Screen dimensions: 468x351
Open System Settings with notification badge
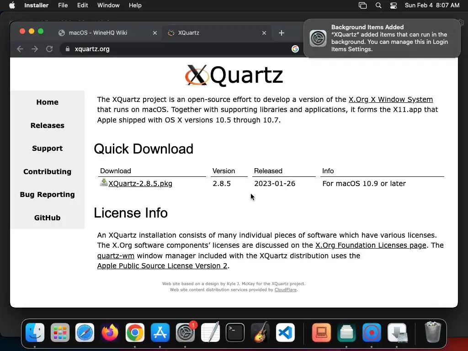[186, 333]
